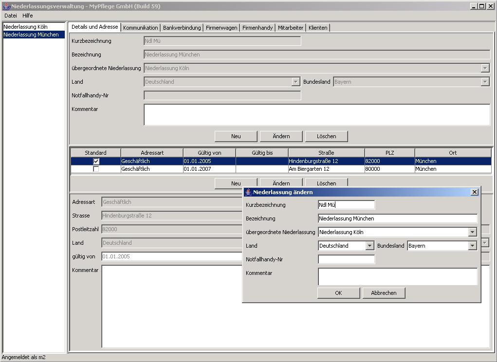Click the Gültig von column header

209,153
